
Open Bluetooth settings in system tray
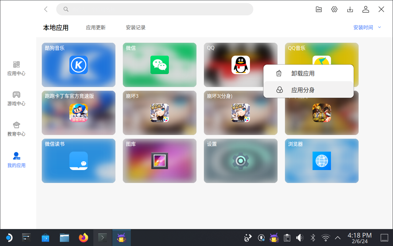[313, 238]
